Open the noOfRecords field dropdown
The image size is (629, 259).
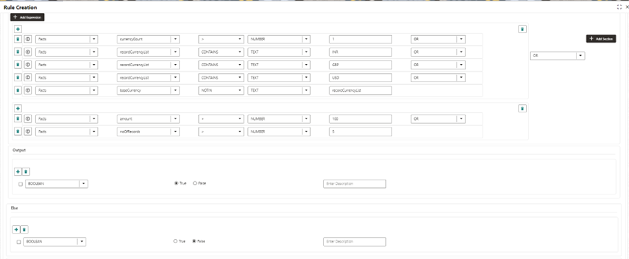click(175, 132)
